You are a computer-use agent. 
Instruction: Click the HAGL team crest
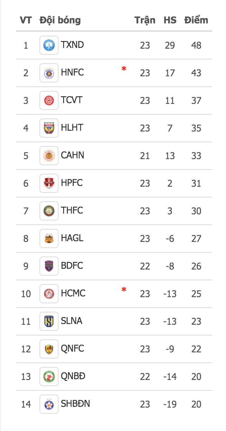tap(49, 239)
